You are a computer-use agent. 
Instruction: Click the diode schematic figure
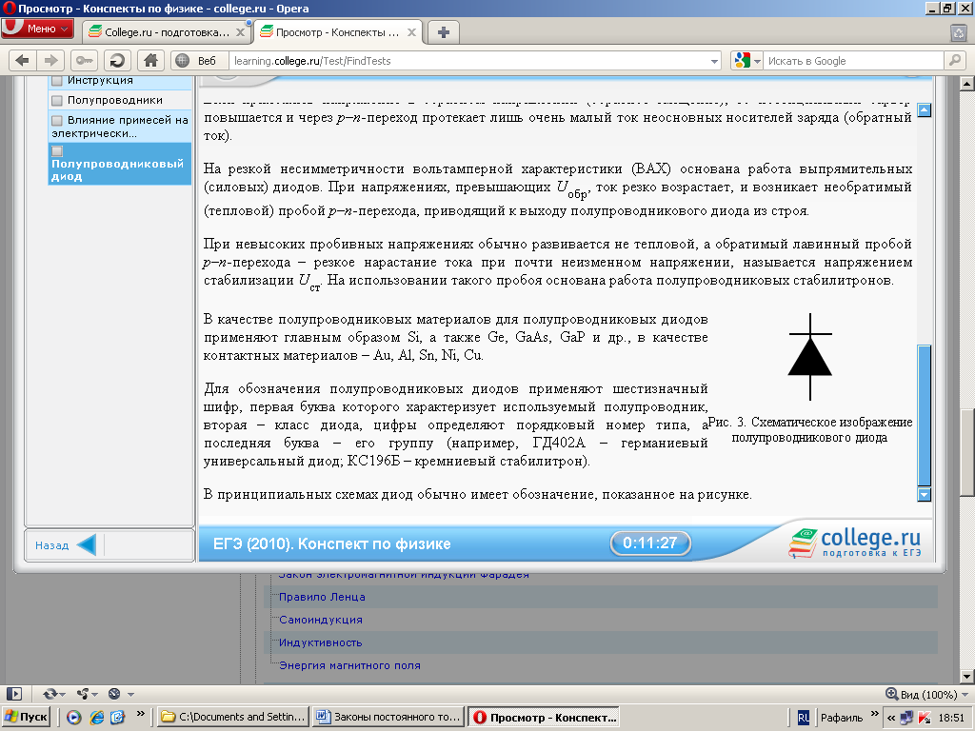(809, 356)
